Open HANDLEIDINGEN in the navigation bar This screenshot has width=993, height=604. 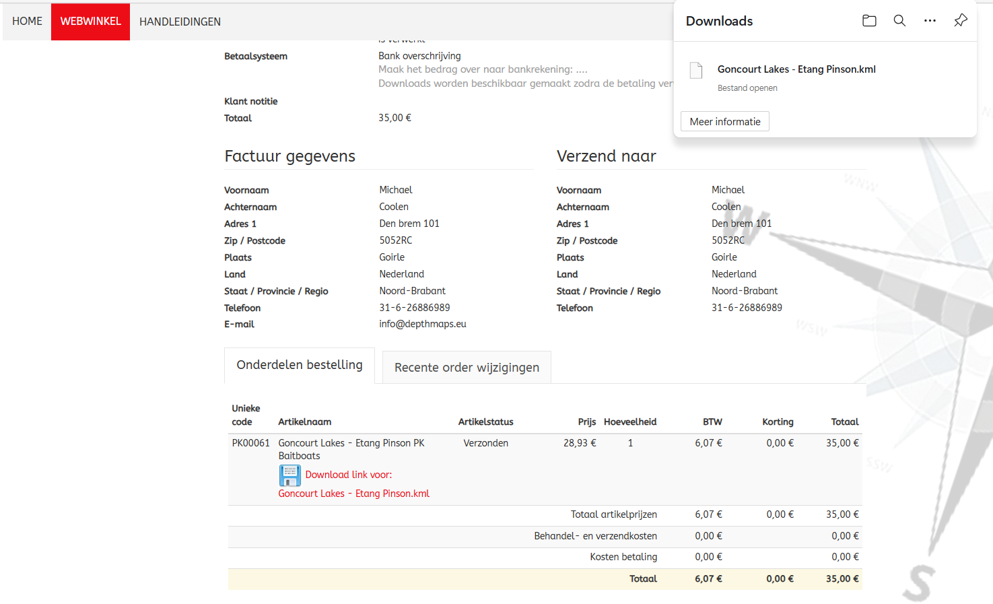tap(180, 22)
